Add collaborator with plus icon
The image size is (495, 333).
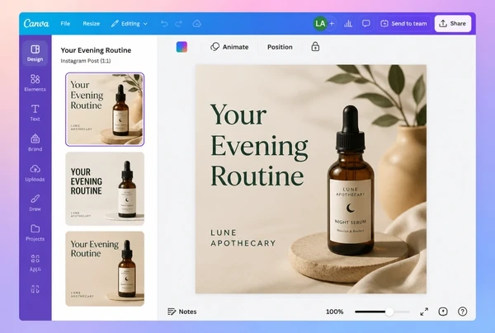point(332,24)
